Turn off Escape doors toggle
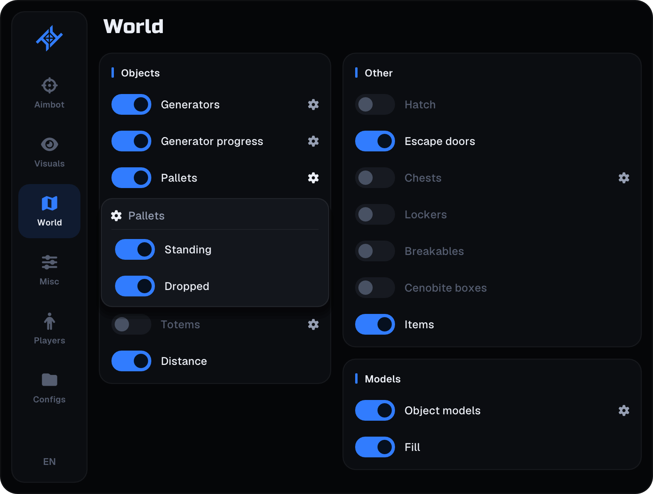Screen dimensions: 653x494 click(375, 141)
